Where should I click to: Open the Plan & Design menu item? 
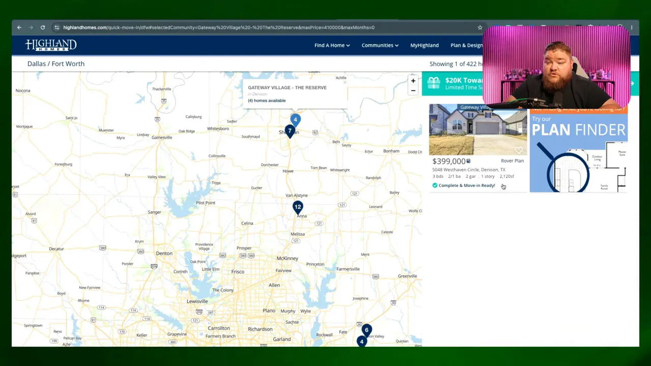point(466,45)
